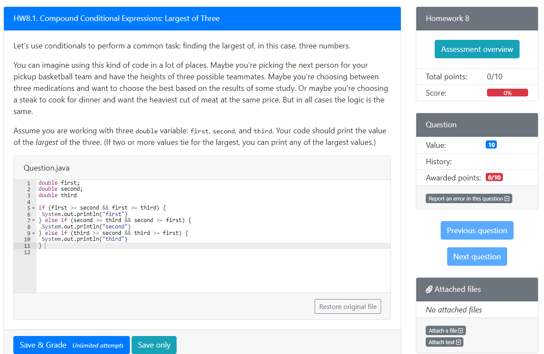Image resolution: width=544 pixels, height=354 pixels.
Task: Click the Save only button
Action: click(x=154, y=345)
